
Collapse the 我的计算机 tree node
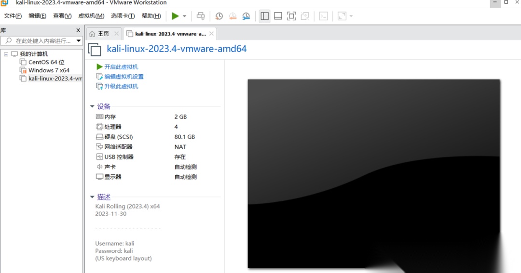pos(6,54)
